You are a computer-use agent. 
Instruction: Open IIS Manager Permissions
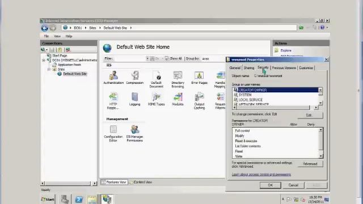(x=135, y=133)
